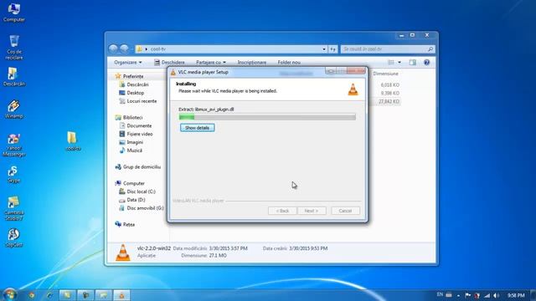Select the Skype desktop icon
Screen dimensions: 536x301
13,175
